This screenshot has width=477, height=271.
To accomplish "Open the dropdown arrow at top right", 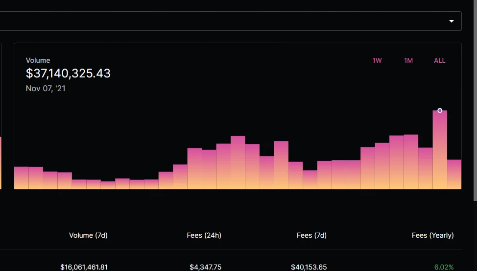I will coord(452,21).
